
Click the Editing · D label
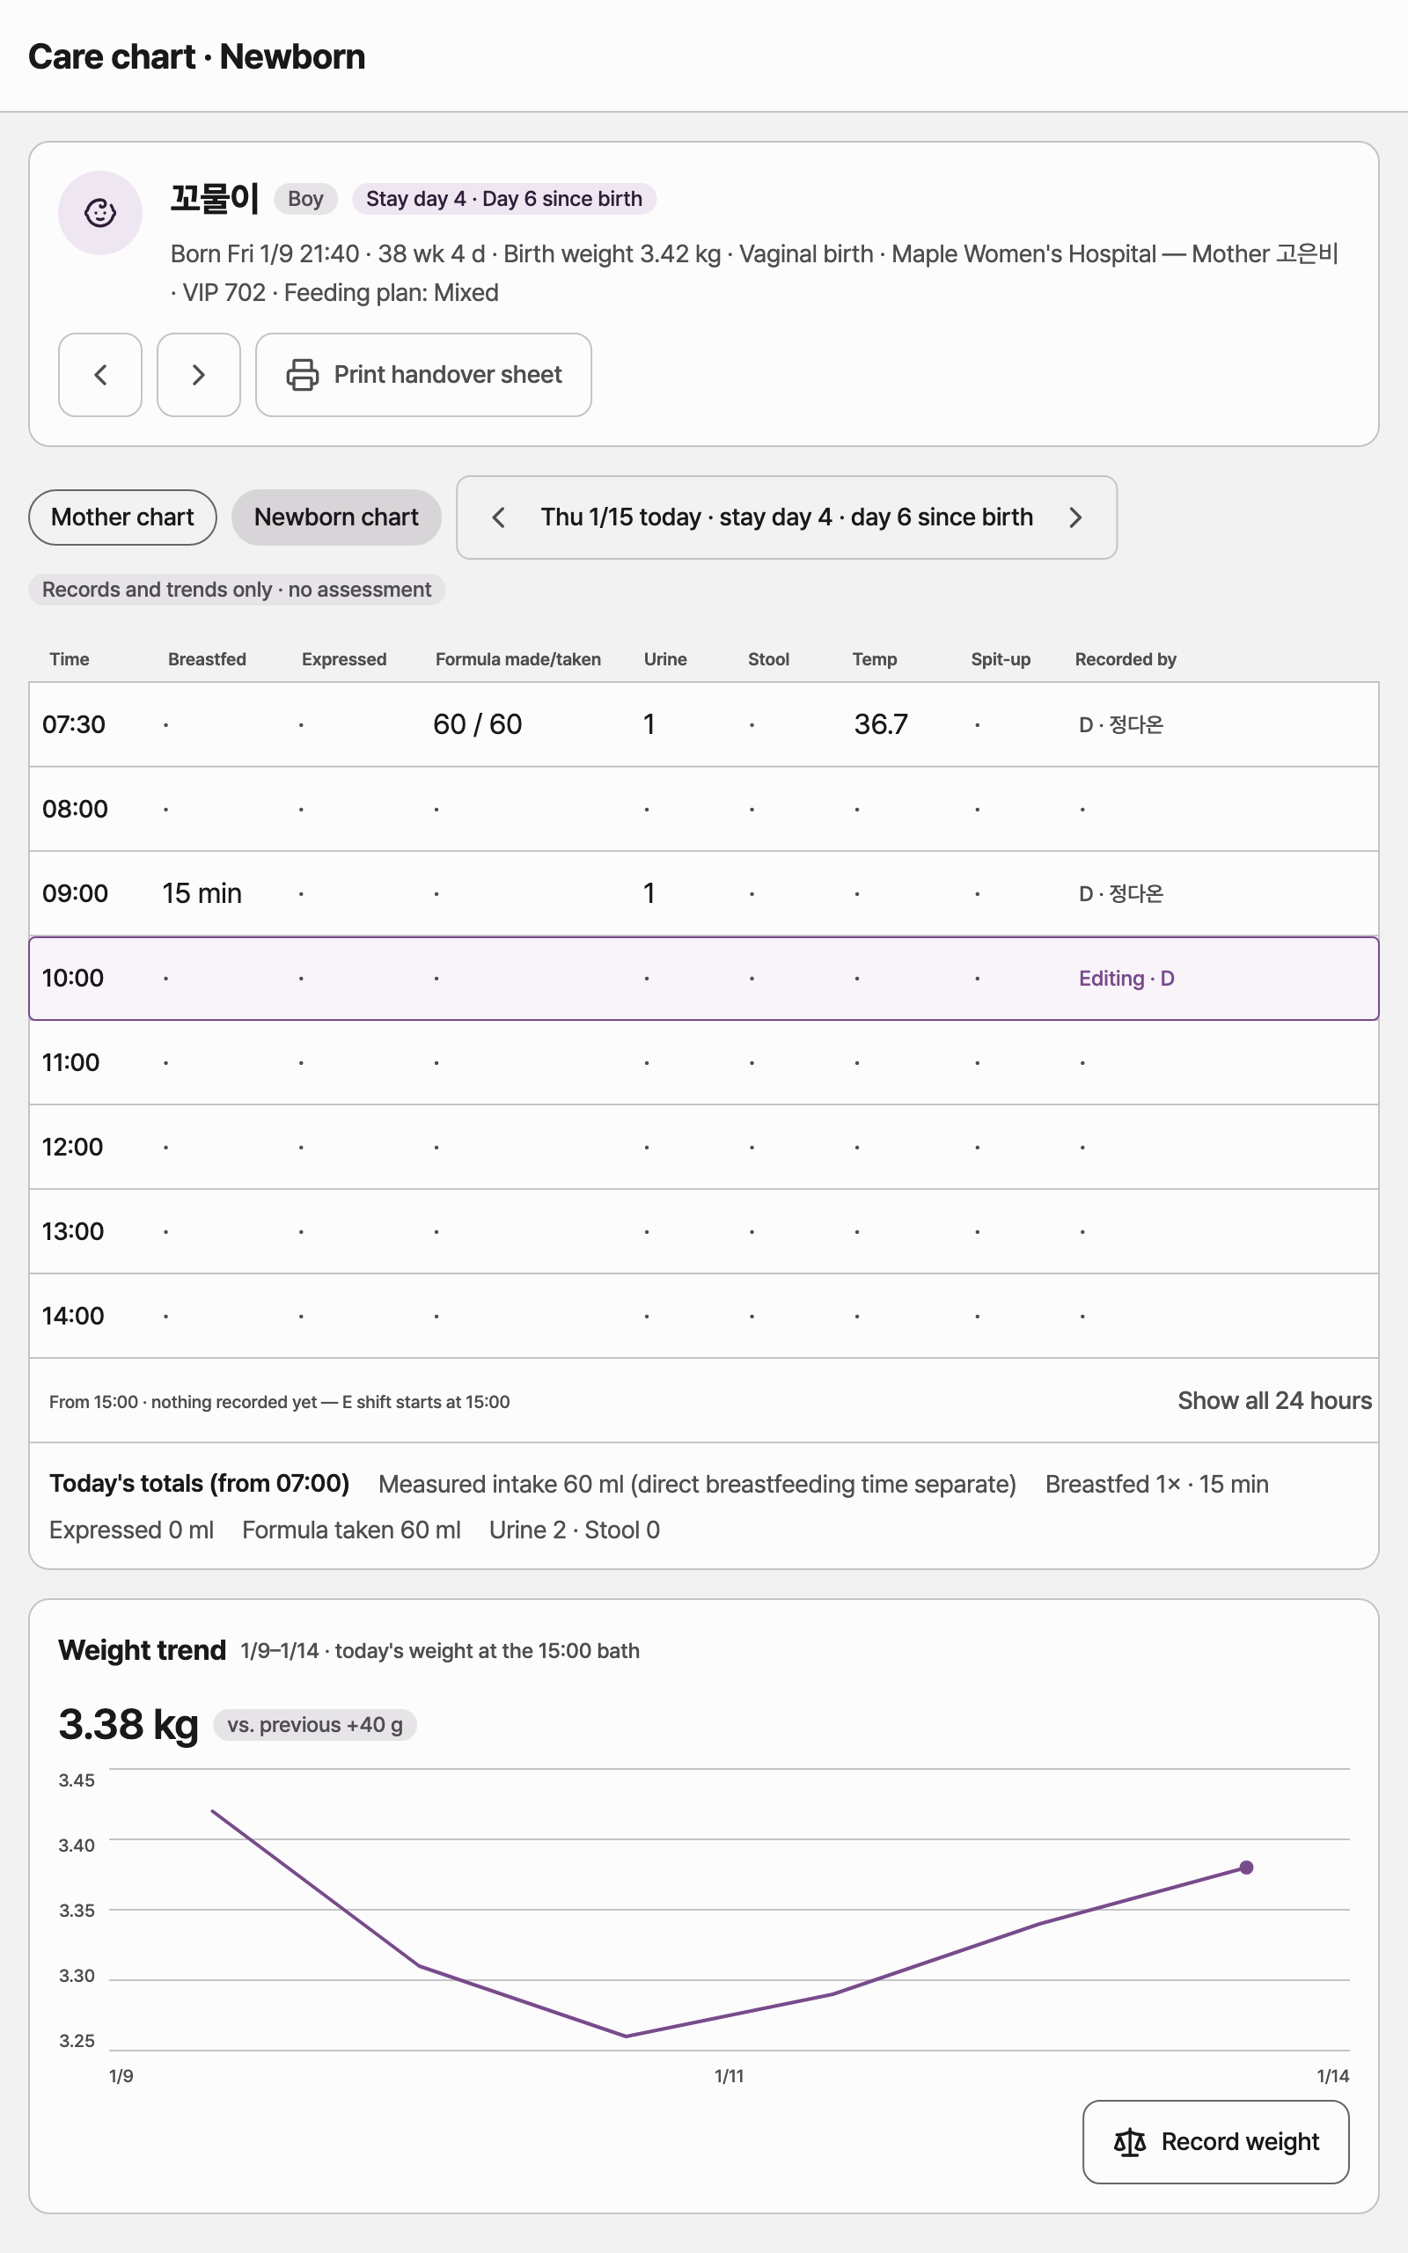1126,979
